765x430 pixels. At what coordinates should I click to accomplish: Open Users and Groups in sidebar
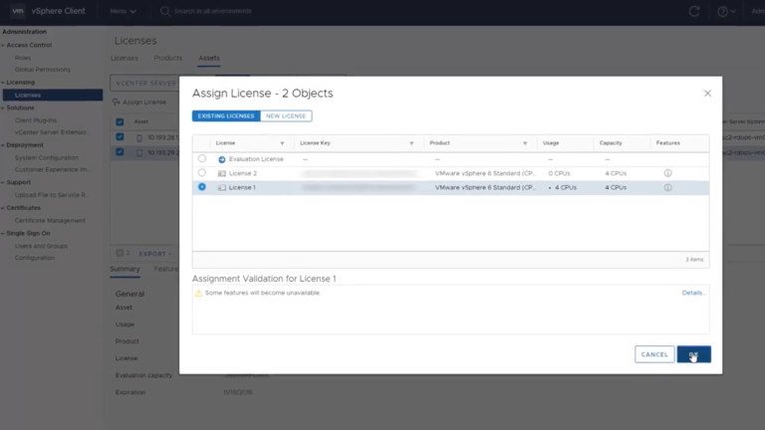point(41,246)
